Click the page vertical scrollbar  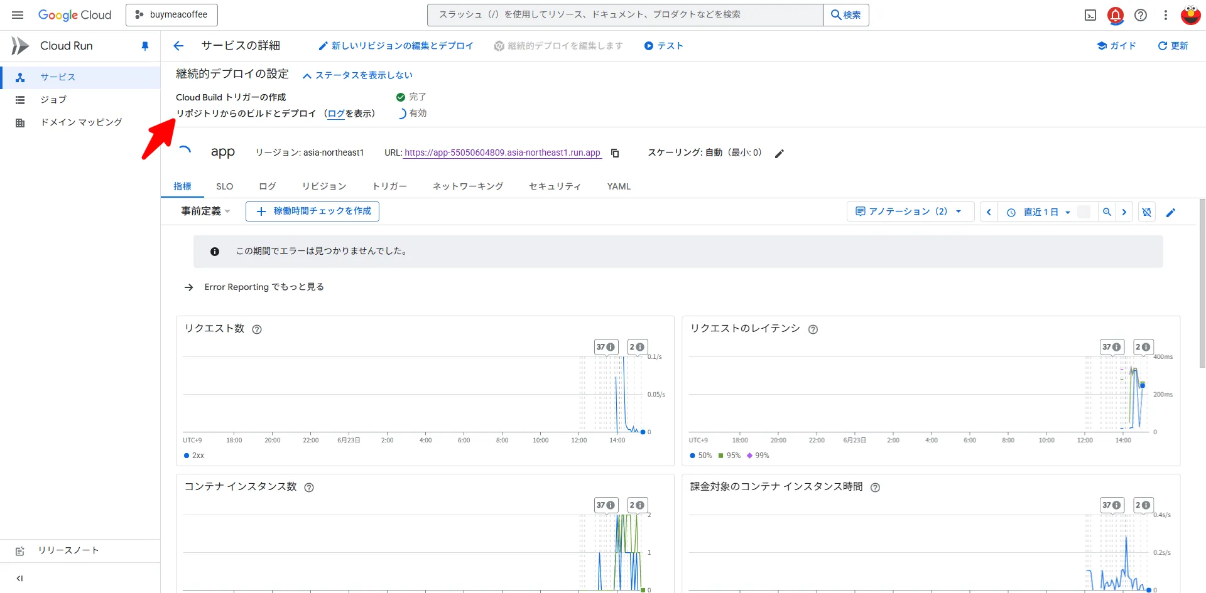click(x=1202, y=284)
